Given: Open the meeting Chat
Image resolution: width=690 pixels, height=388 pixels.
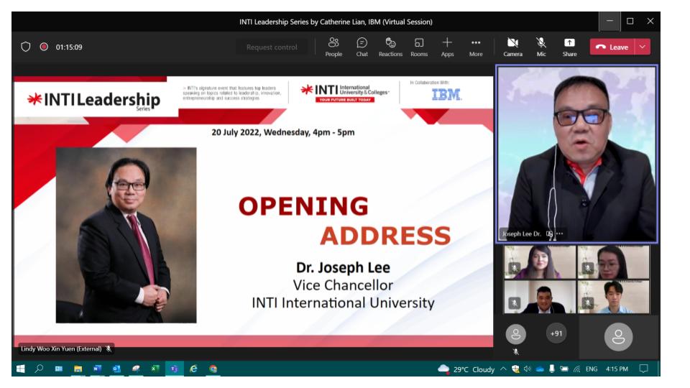Looking at the screenshot, I should pos(362,47).
